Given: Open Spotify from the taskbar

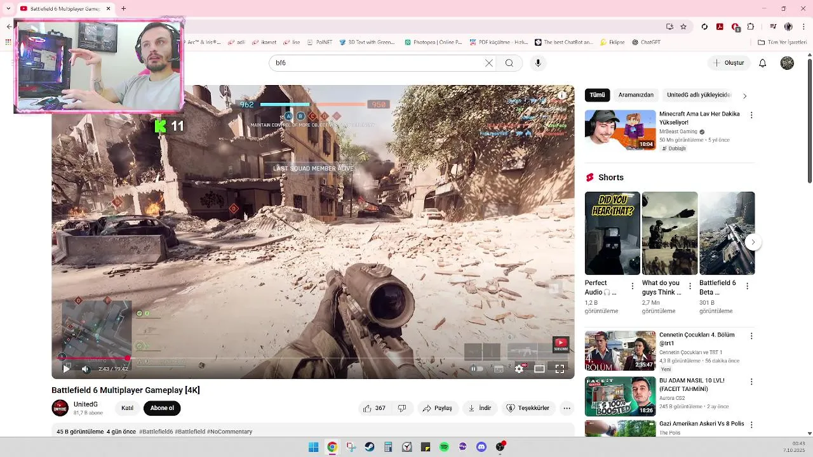Looking at the screenshot, I should [444, 447].
